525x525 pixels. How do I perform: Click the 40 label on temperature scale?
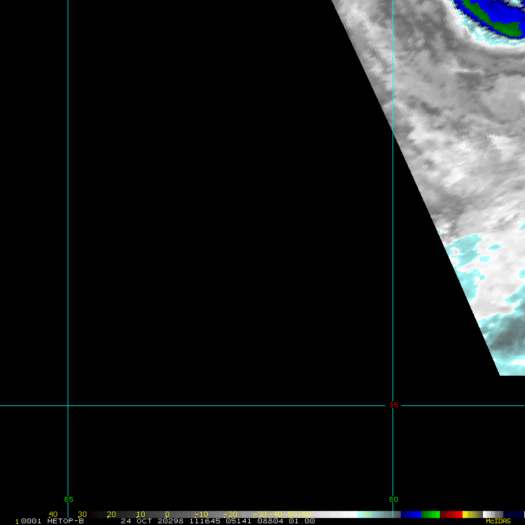[x=53, y=514]
